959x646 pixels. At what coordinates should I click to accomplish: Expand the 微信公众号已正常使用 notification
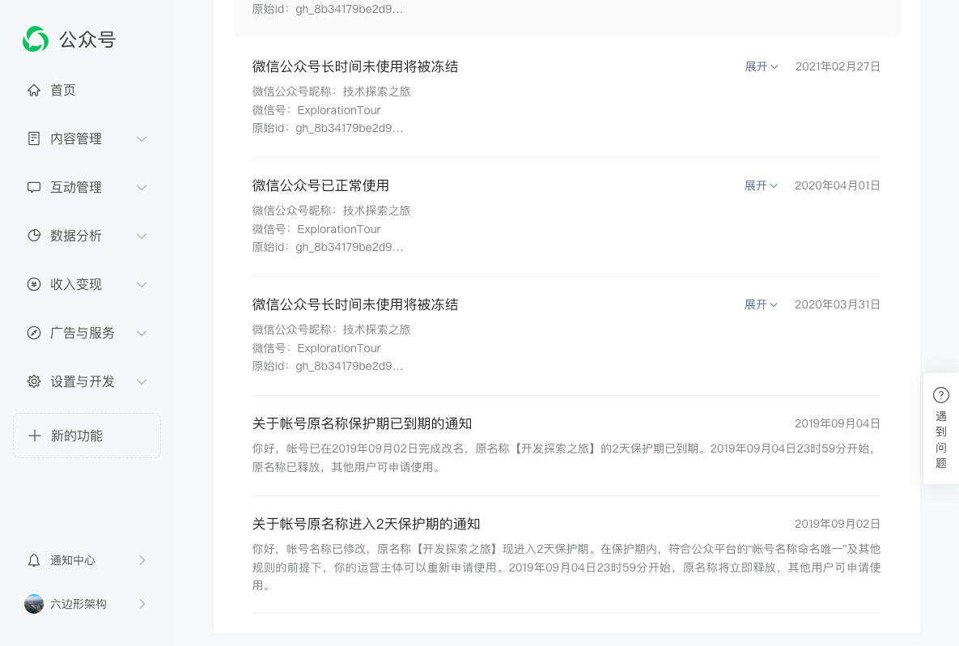(x=761, y=185)
